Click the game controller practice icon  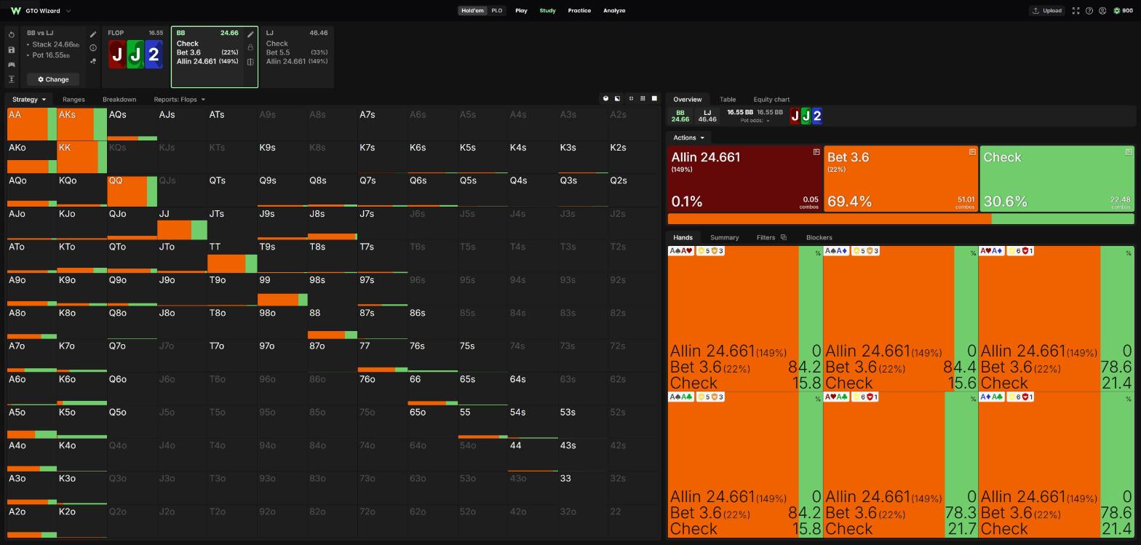(x=12, y=64)
